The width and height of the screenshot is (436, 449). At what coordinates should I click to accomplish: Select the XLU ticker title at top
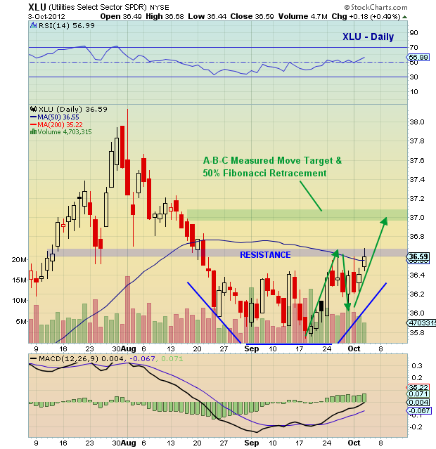click(x=37, y=7)
